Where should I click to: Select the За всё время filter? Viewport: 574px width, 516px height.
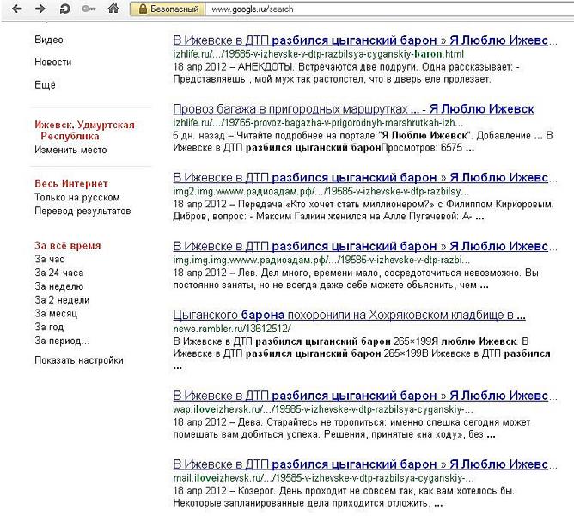[x=68, y=246]
